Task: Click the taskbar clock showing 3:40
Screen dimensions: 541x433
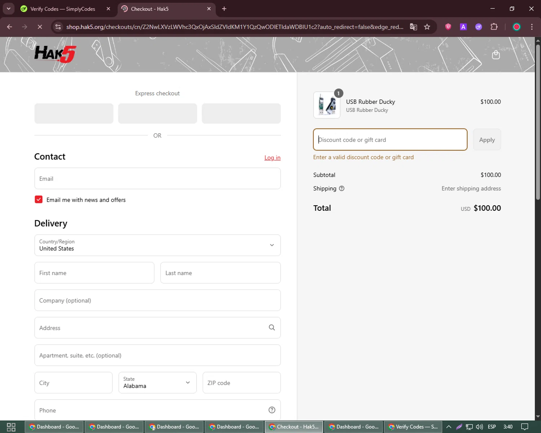Action: click(x=508, y=427)
